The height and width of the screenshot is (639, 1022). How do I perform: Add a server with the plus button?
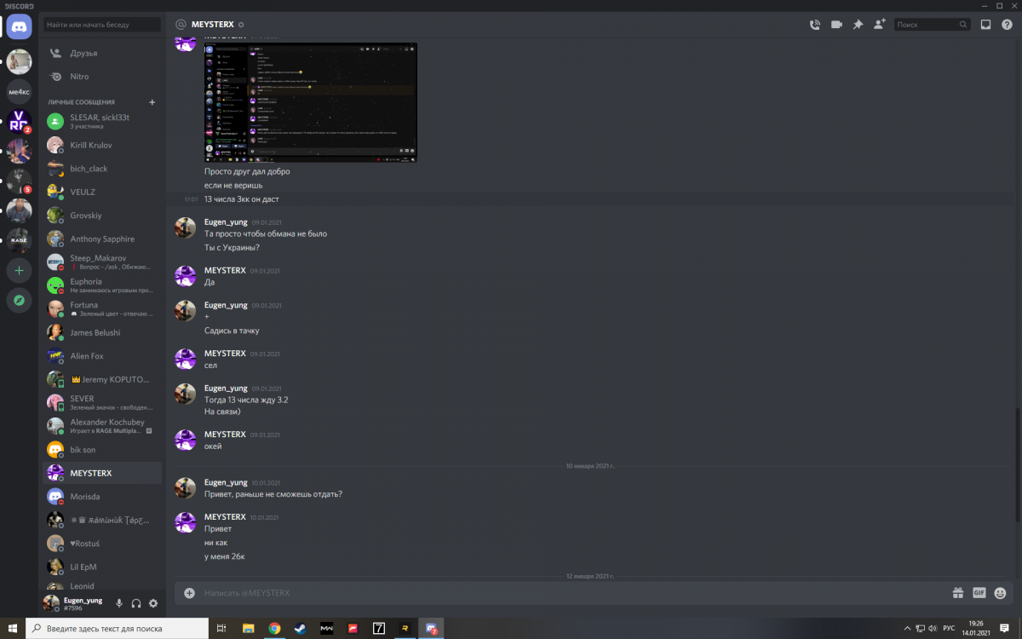pos(19,270)
